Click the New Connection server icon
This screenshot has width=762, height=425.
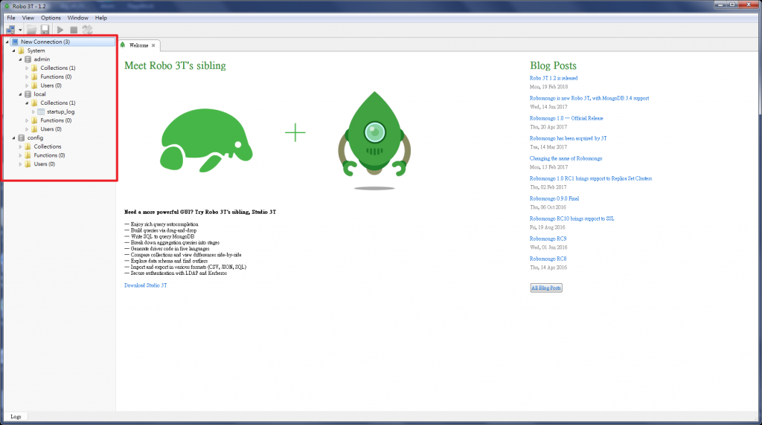tap(15, 42)
